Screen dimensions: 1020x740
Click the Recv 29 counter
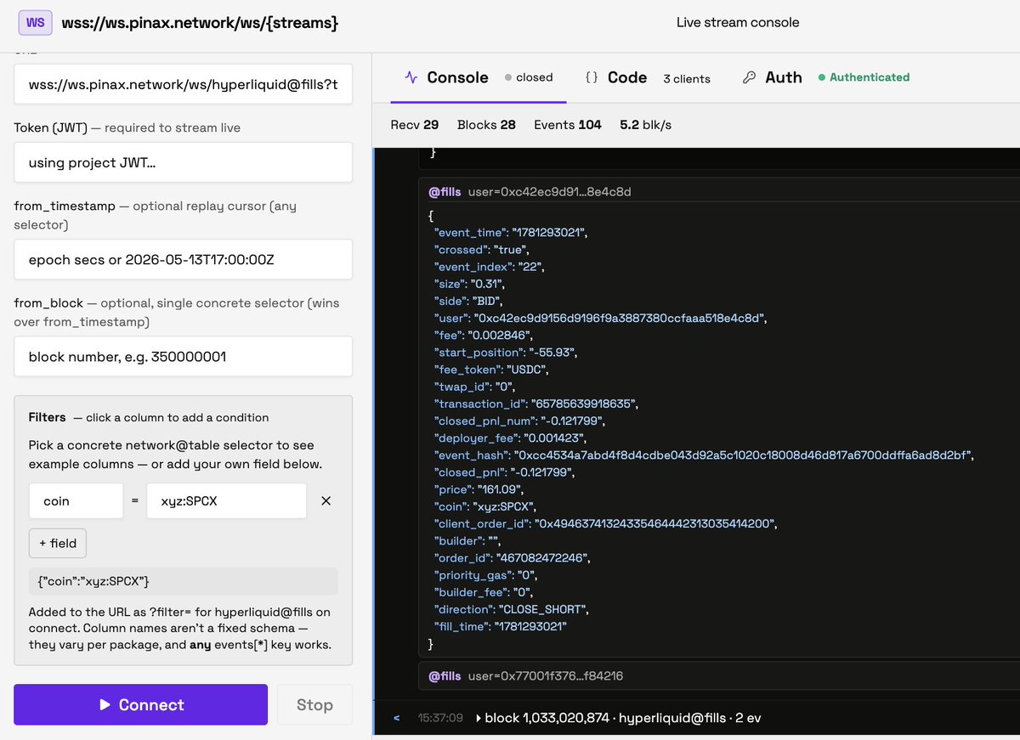415,125
